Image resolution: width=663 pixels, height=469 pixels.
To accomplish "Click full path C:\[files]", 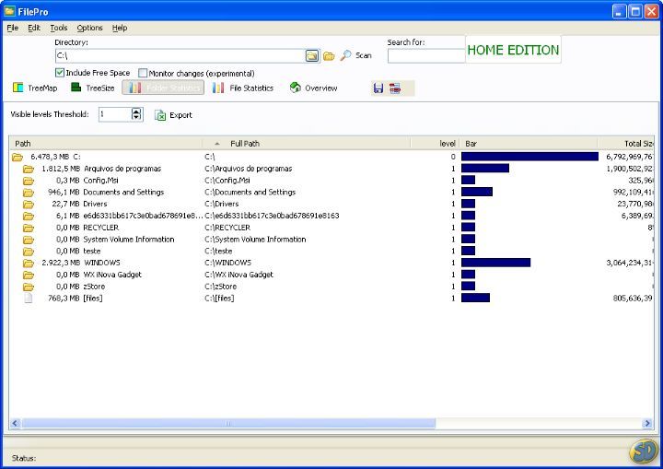I will [x=219, y=299].
